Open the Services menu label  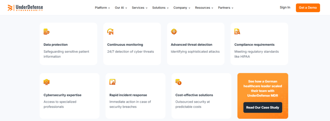(x=138, y=8)
